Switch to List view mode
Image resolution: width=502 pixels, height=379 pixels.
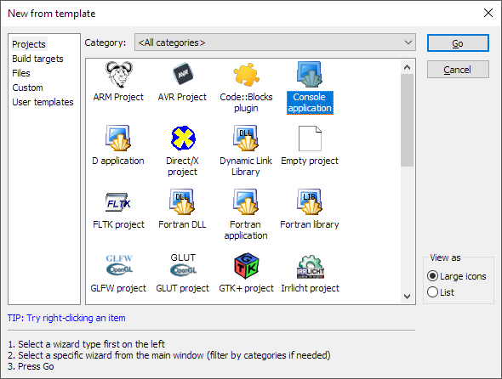(x=441, y=292)
